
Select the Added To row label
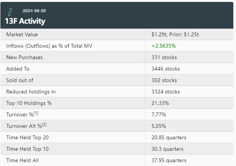[x=18, y=69]
